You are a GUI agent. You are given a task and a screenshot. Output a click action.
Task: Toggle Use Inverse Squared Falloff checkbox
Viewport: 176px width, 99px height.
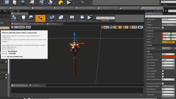point(163,83)
